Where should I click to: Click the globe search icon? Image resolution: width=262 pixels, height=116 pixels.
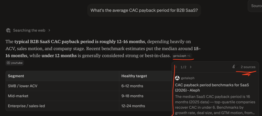pos(8,31)
